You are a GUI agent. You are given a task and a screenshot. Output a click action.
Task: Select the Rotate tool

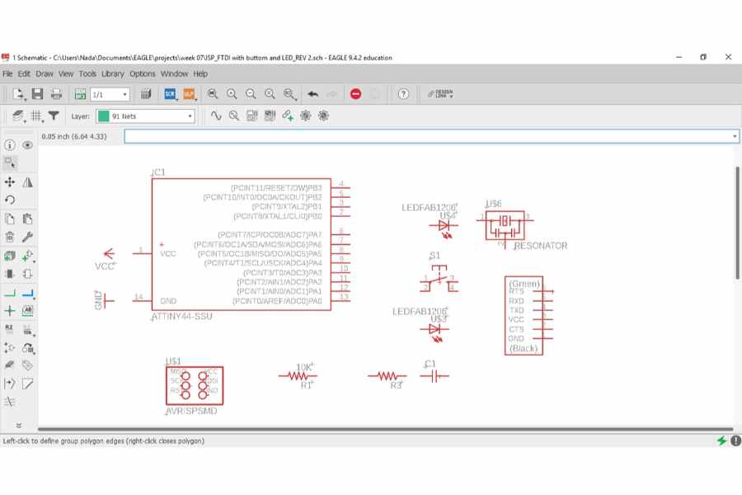tap(9, 200)
